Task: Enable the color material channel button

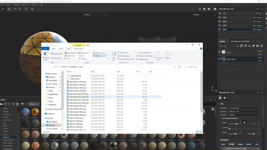Action: coord(223,144)
